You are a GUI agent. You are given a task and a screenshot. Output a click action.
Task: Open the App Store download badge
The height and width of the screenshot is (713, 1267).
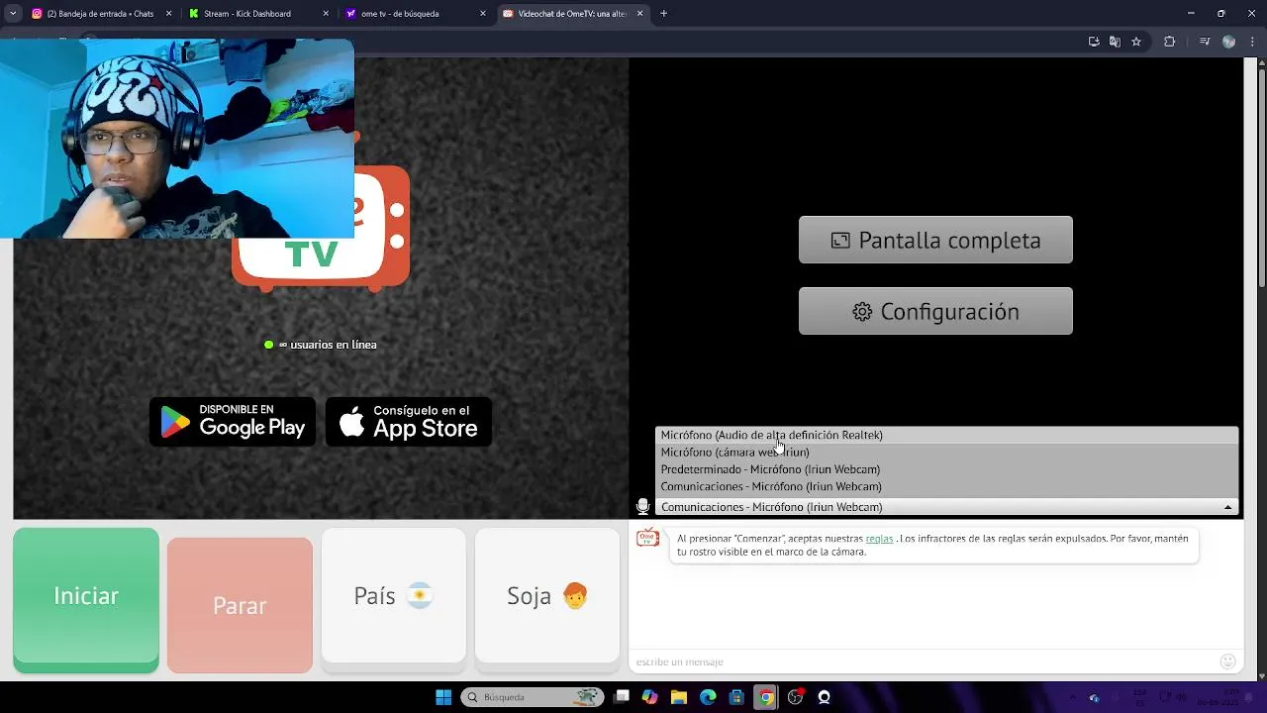pos(409,422)
